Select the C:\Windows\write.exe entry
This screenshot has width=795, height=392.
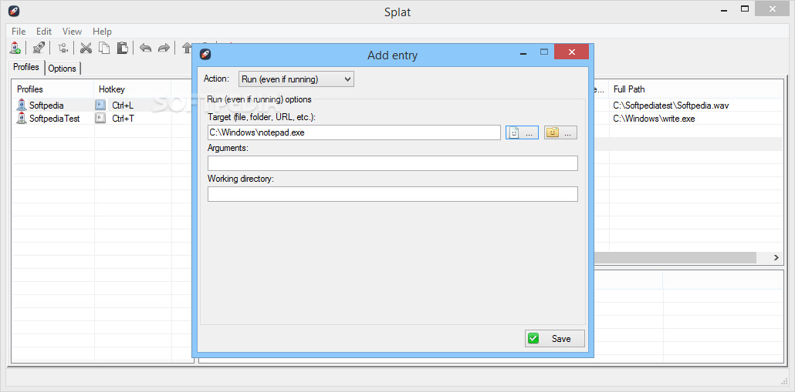[654, 119]
